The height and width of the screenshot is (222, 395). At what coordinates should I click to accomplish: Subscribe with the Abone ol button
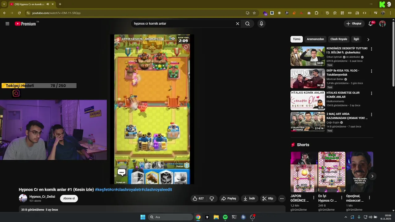pos(69,199)
